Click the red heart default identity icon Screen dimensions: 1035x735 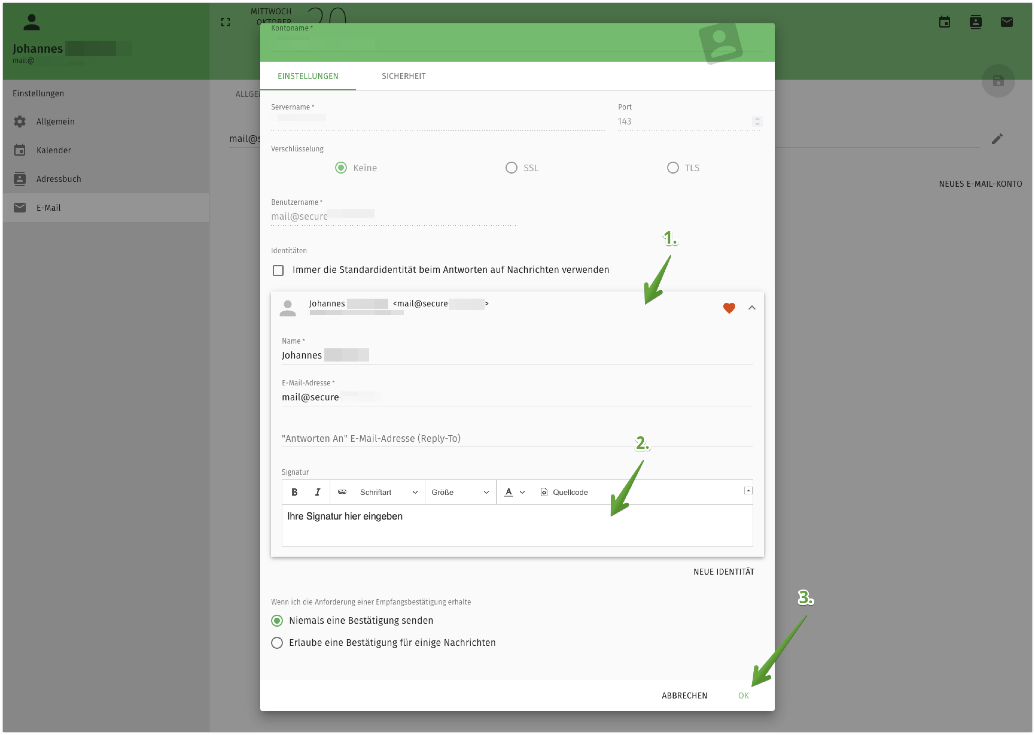[729, 308]
